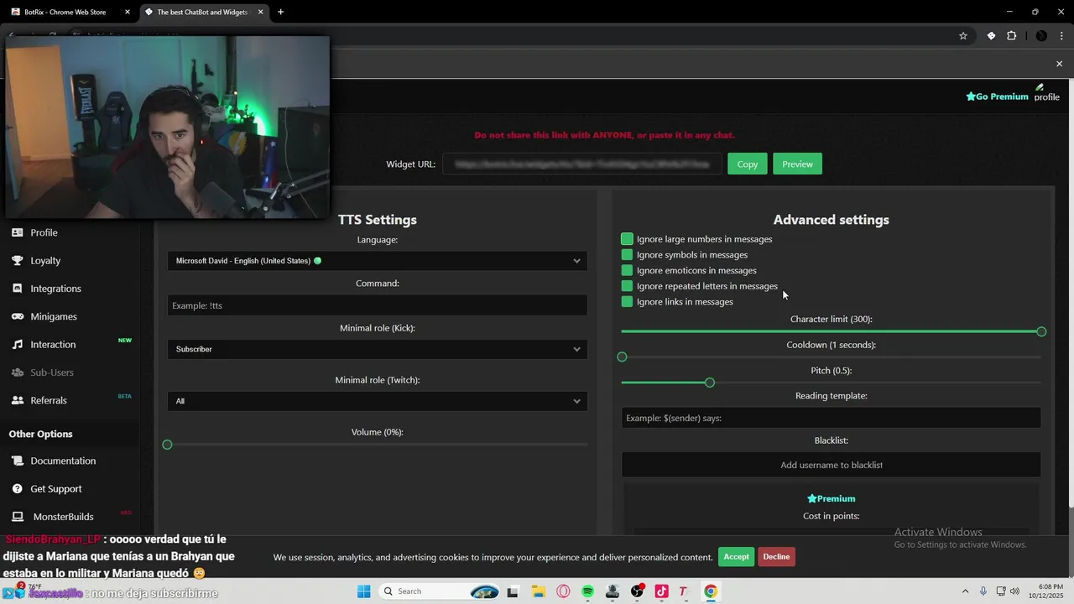Click the Reading template input field

pyautogui.click(x=831, y=418)
